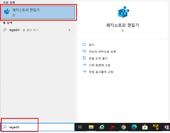
Task: Select the regedit web search suggestion
Action: click(37, 30)
